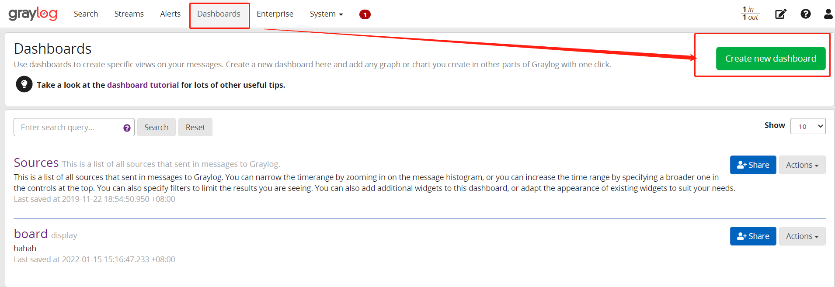
Task: Open the Show page size dropdown
Action: coord(808,126)
